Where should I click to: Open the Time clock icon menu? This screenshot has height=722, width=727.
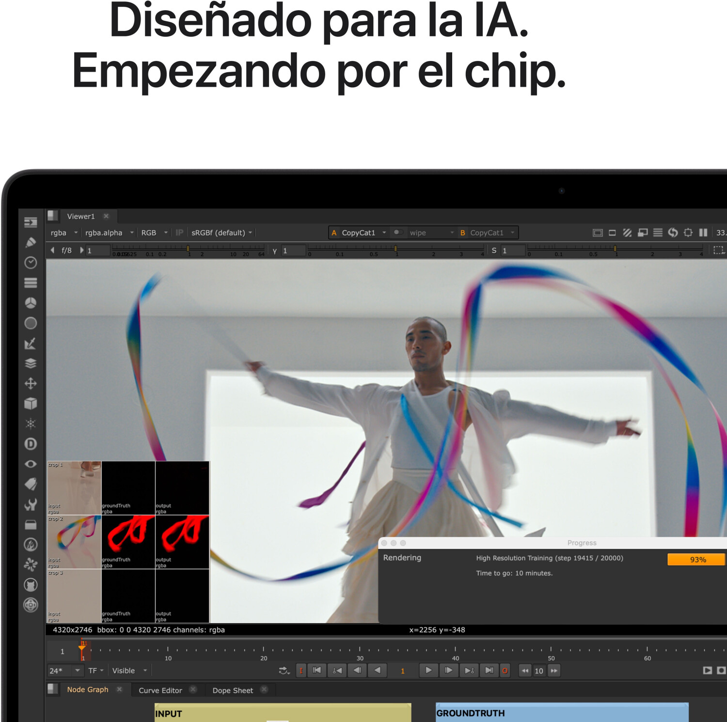[x=31, y=263]
